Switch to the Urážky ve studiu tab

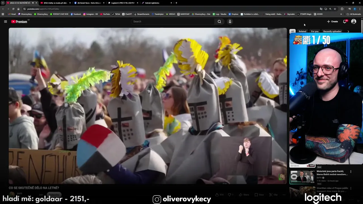tap(56, 3)
